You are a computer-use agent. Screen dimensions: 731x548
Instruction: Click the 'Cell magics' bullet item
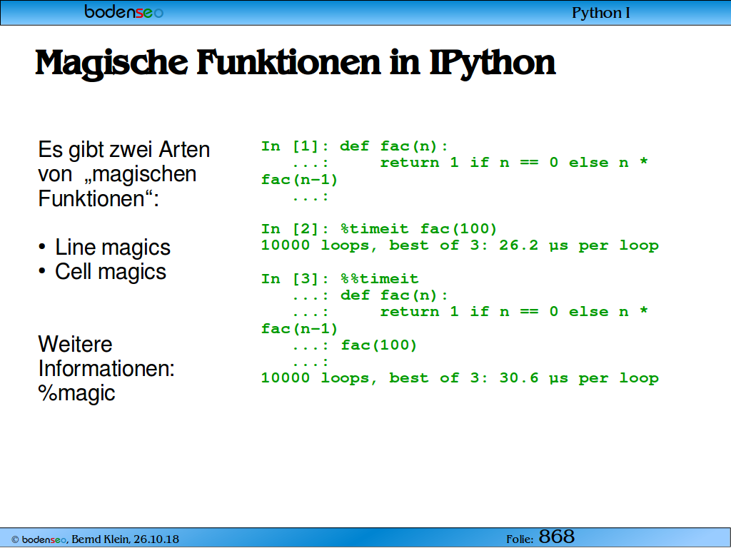[x=111, y=272]
